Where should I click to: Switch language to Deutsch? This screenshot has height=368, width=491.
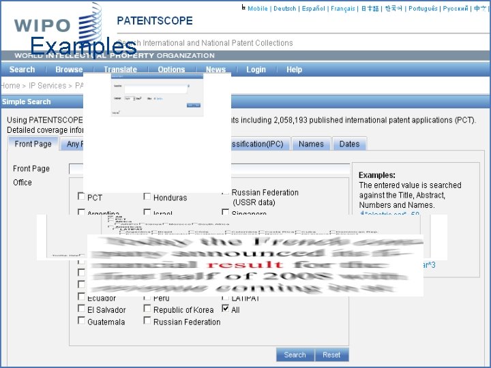284,9
